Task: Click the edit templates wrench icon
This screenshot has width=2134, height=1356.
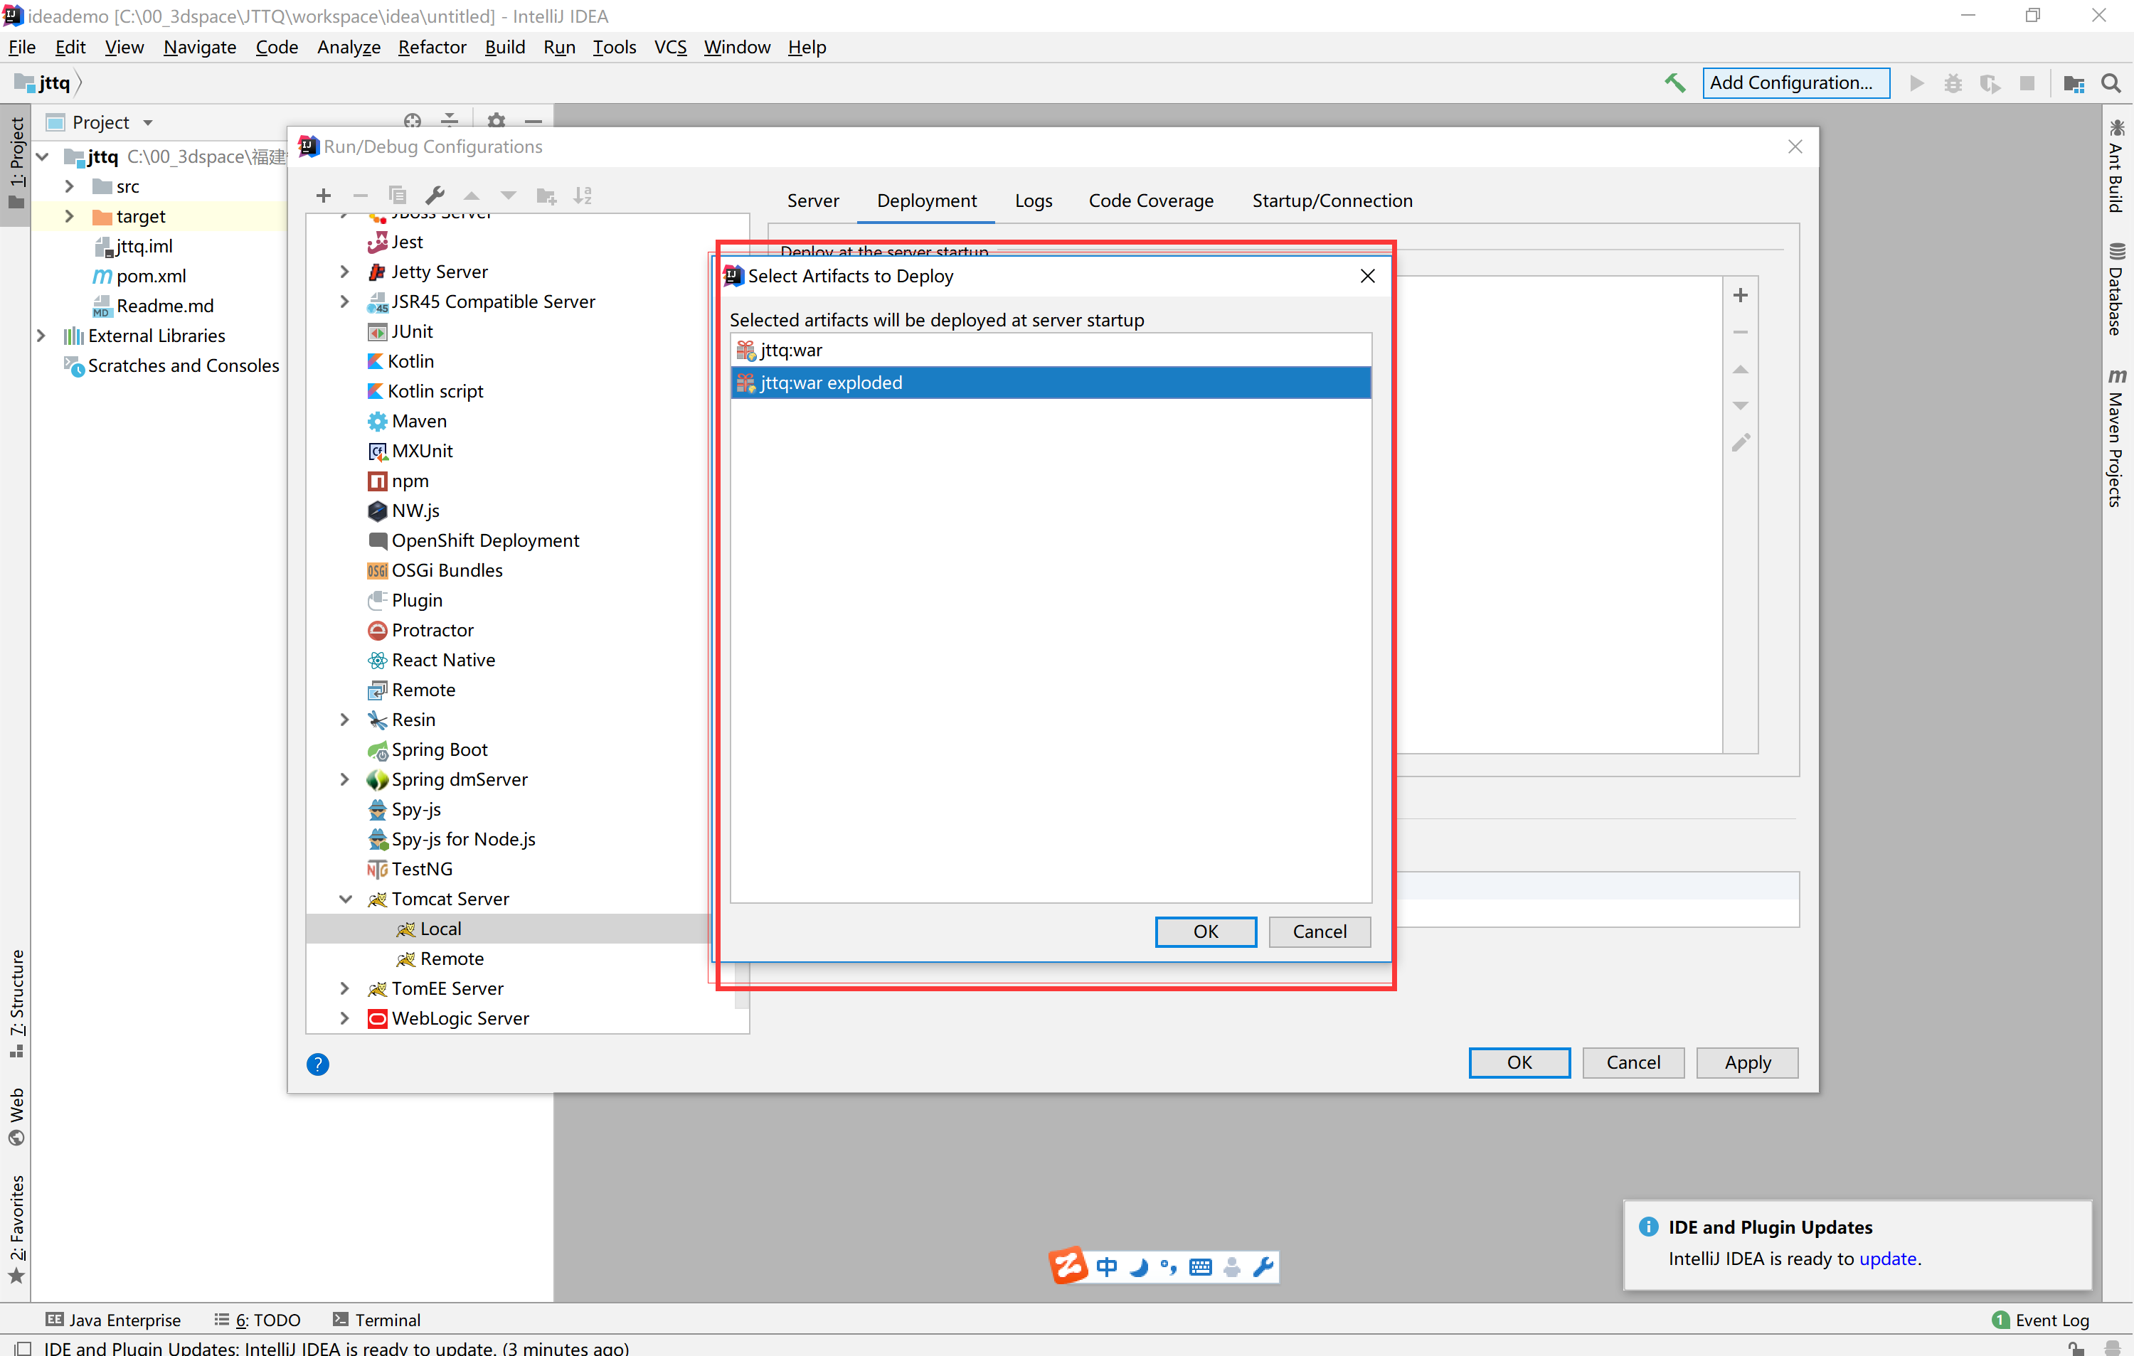Action: click(x=434, y=196)
